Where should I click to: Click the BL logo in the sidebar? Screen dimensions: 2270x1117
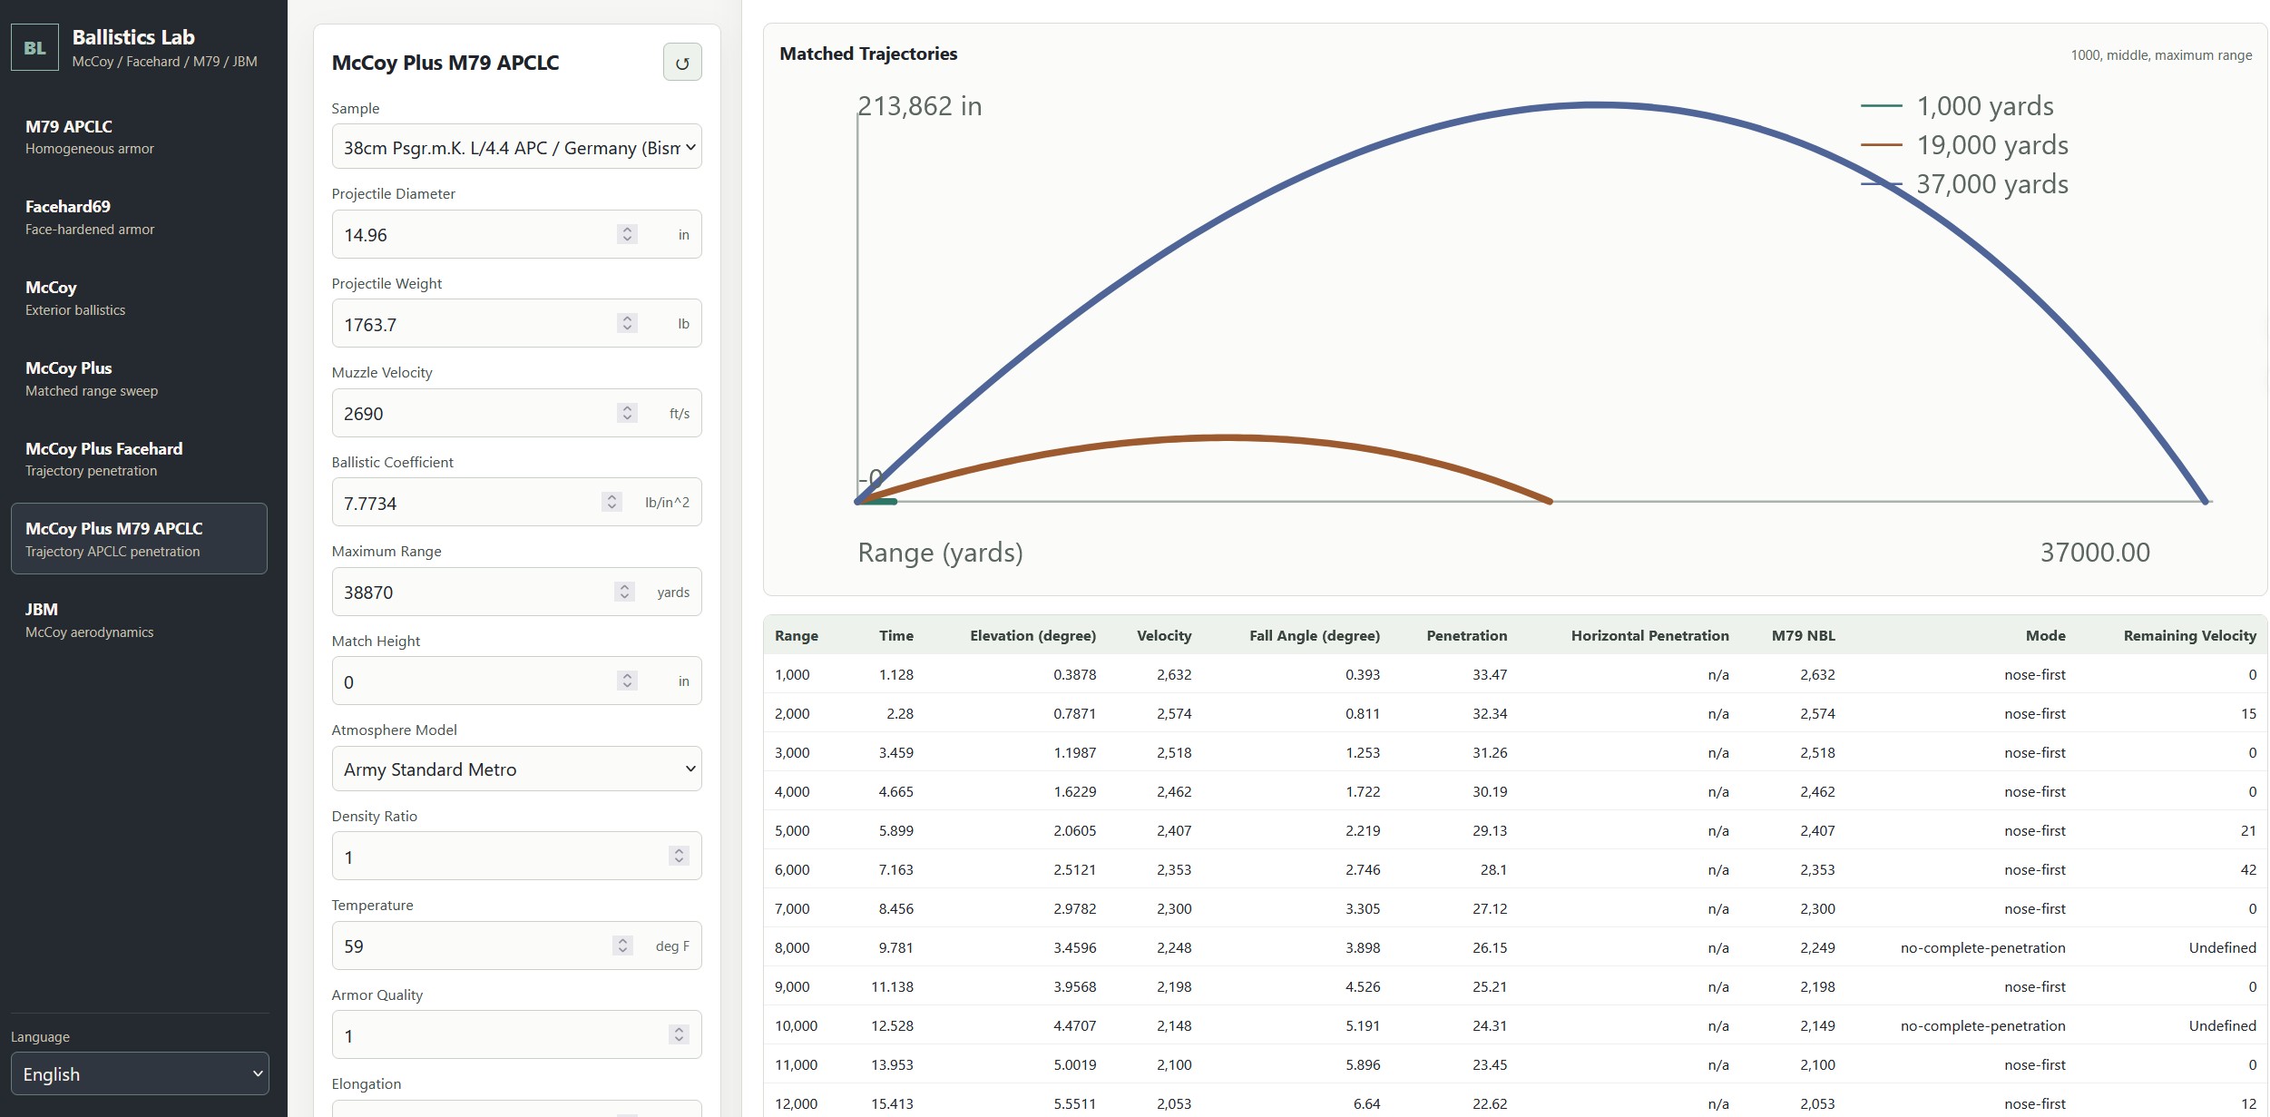34,48
